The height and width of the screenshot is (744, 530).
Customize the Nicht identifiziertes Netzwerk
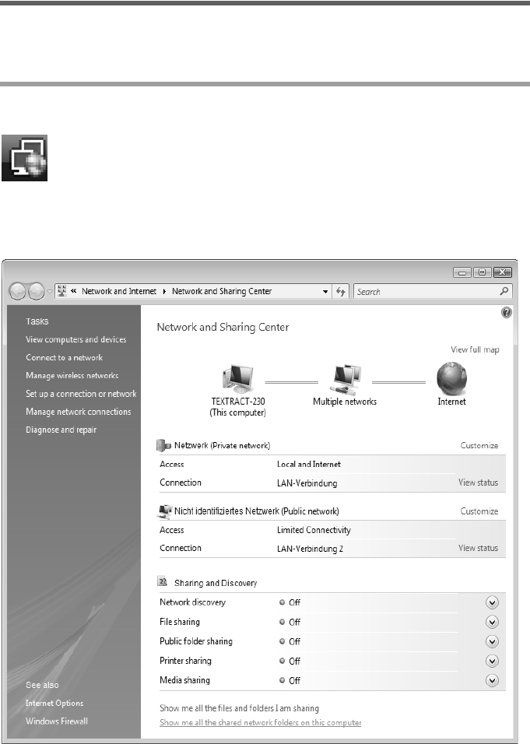tap(479, 511)
